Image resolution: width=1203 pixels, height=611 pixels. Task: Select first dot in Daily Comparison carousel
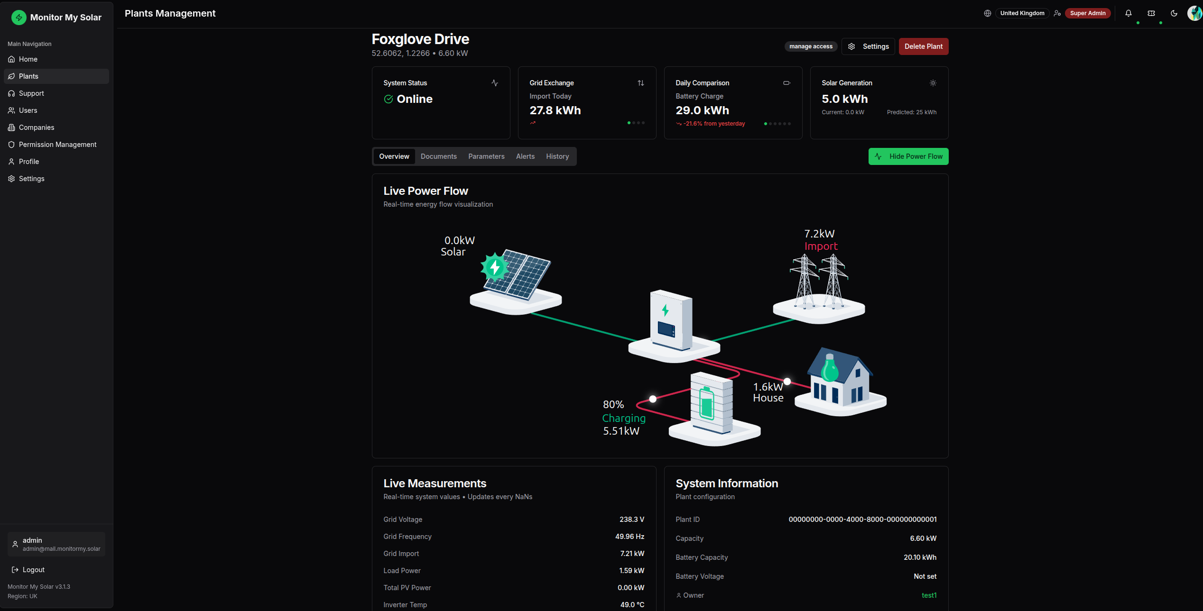click(766, 124)
